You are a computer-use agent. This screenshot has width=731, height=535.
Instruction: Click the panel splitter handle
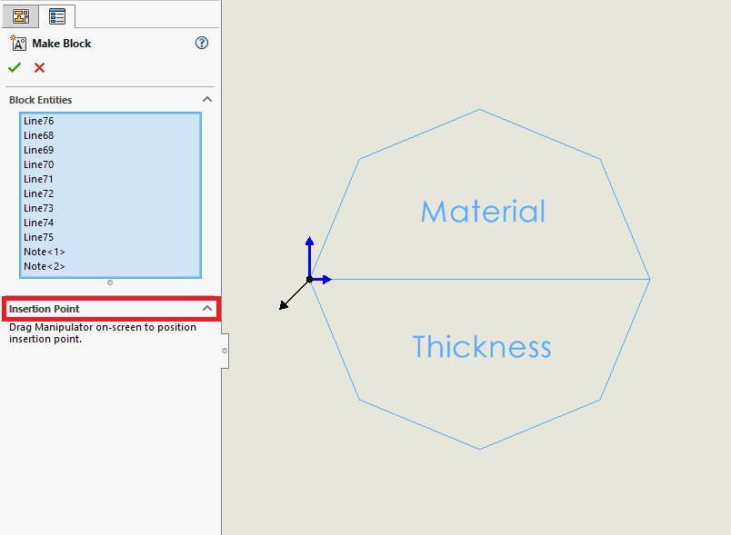click(x=225, y=351)
